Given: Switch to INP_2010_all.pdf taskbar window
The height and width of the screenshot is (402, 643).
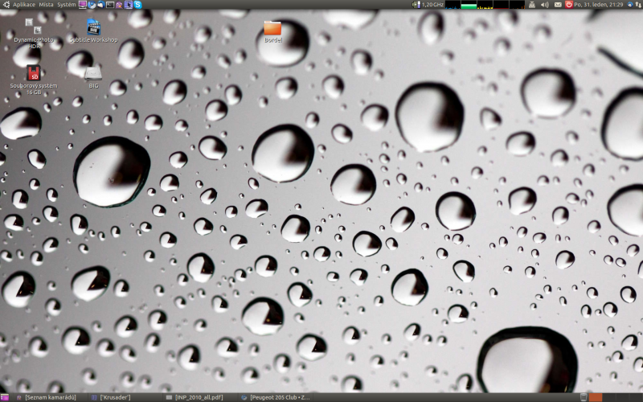Looking at the screenshot, I should 198,397.
